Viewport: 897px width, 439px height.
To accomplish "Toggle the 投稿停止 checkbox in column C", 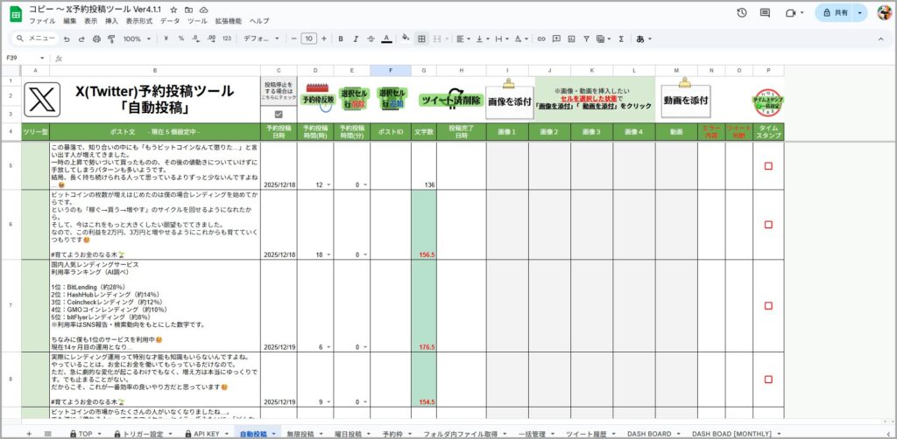I will [279, 114].
